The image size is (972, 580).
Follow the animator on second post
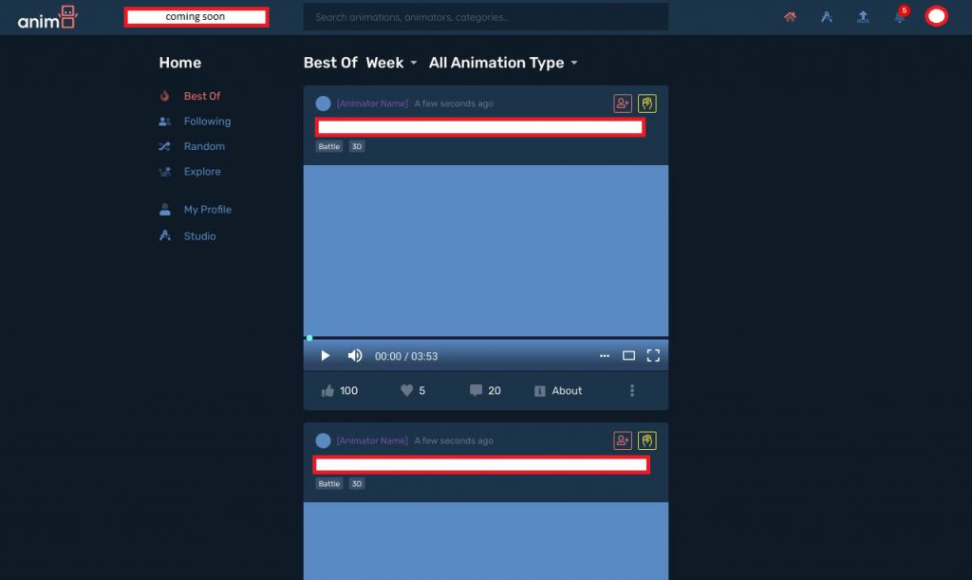click(623, 440)
